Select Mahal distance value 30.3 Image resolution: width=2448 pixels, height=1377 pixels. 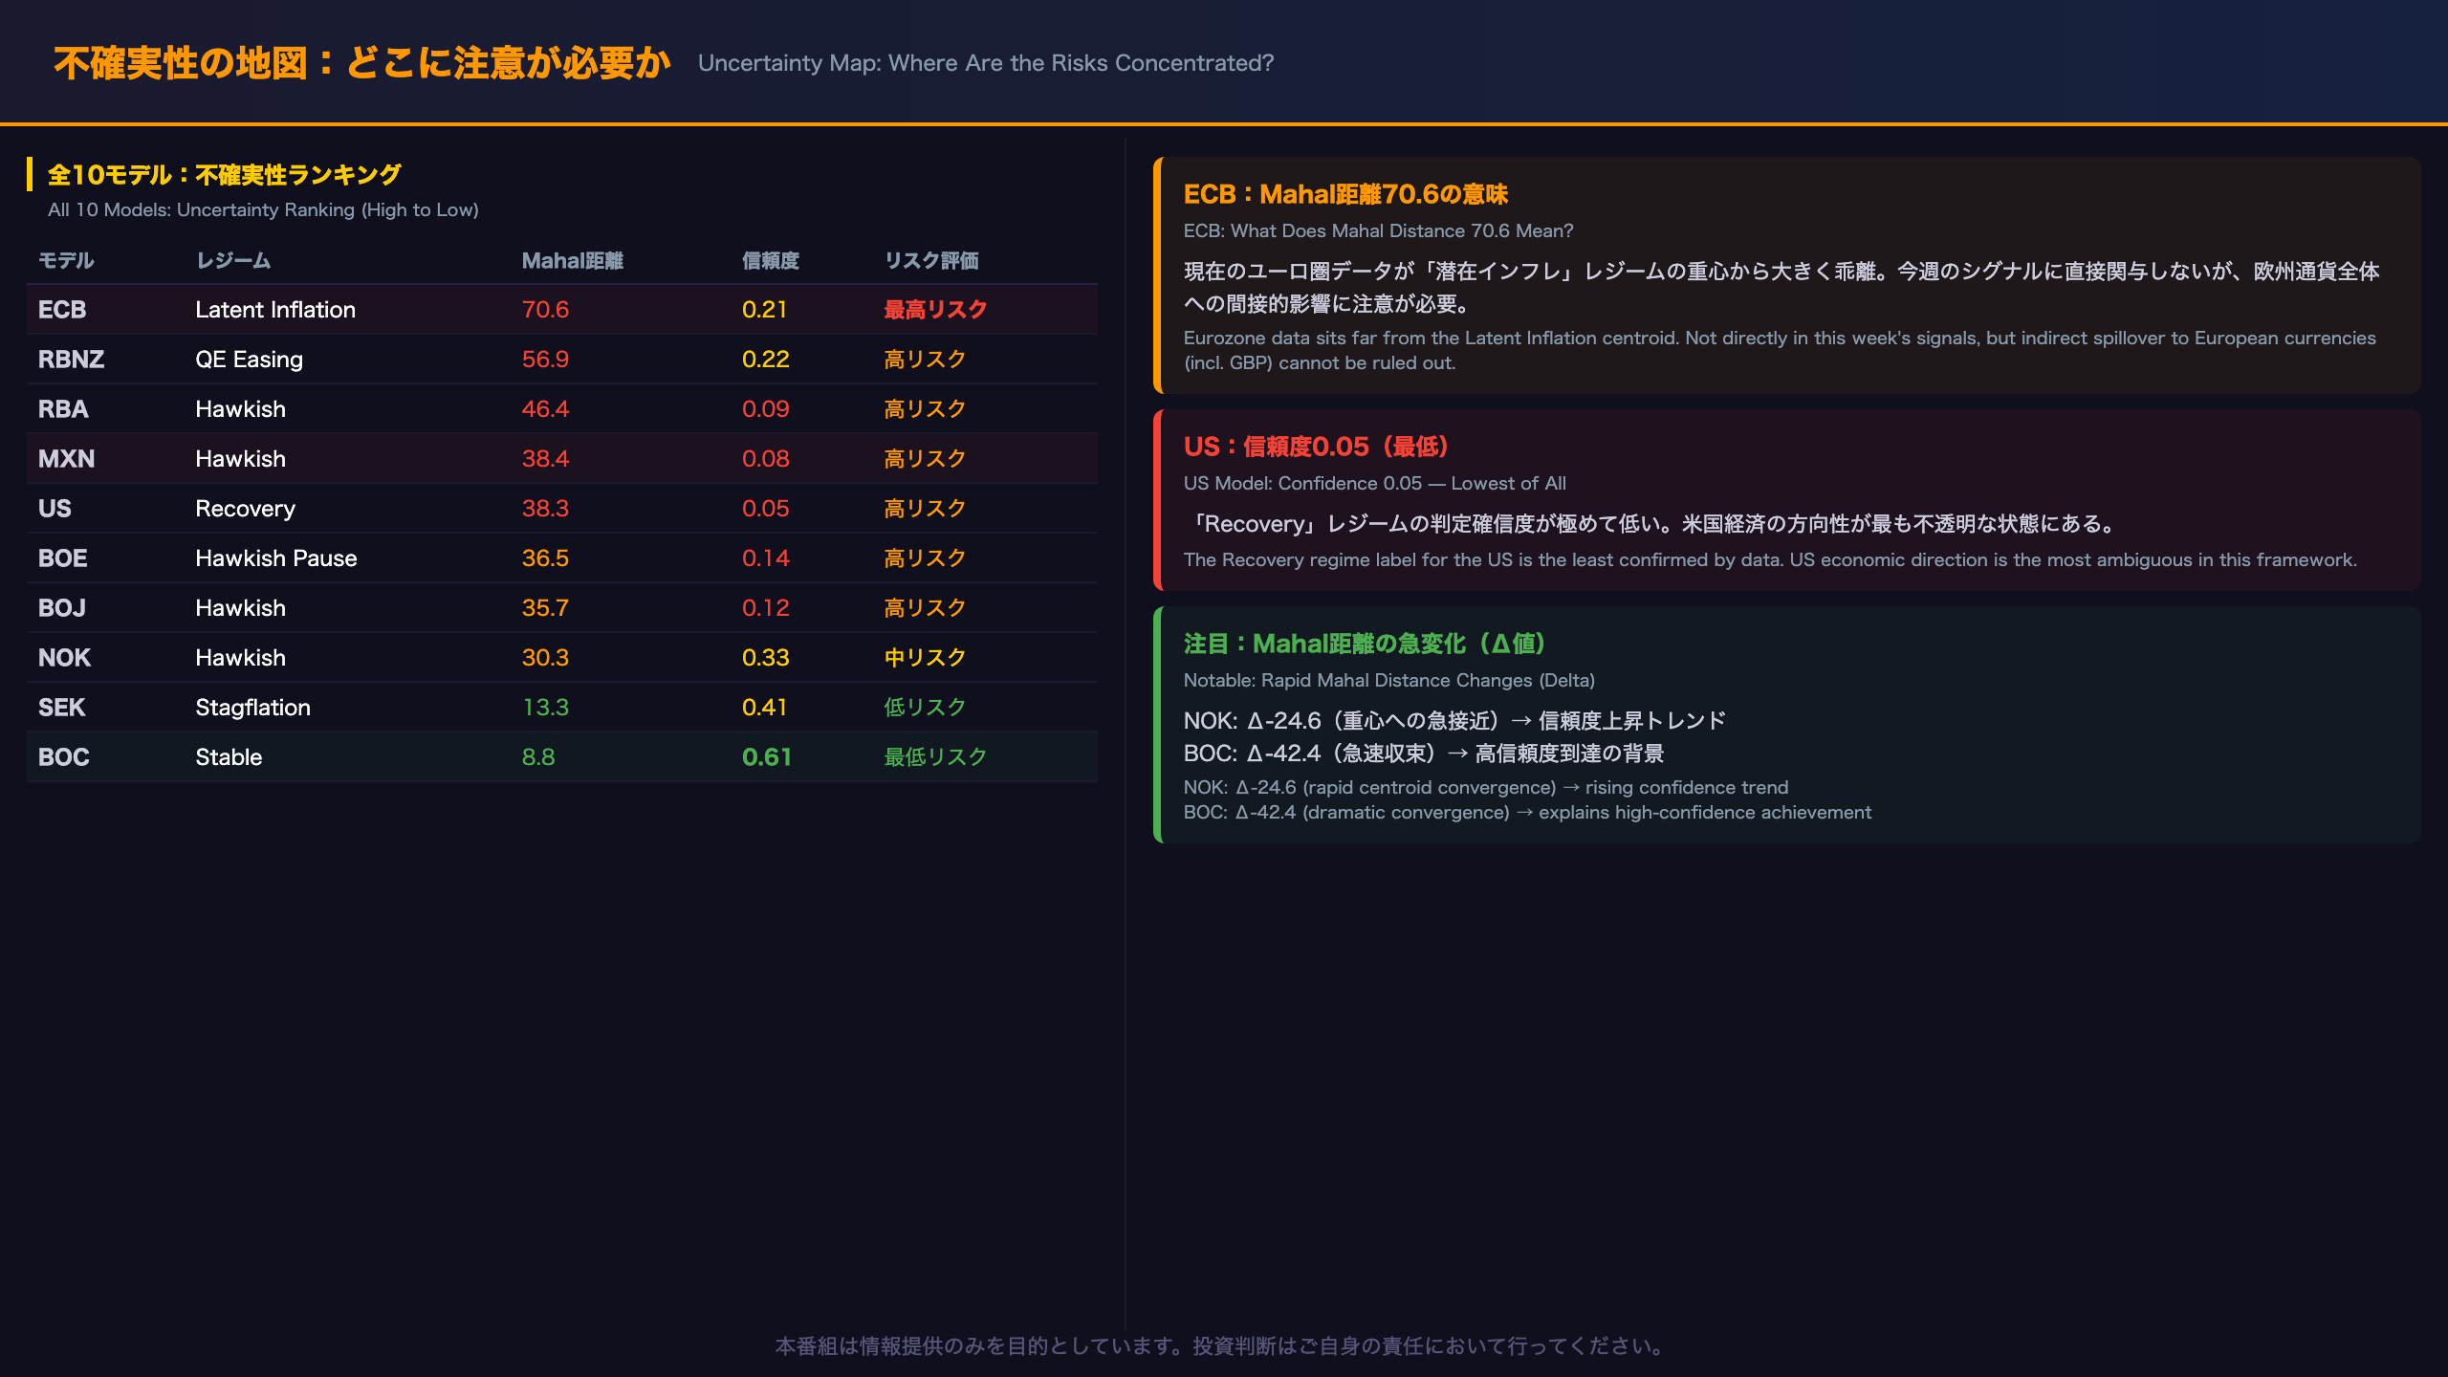(545, 658)
